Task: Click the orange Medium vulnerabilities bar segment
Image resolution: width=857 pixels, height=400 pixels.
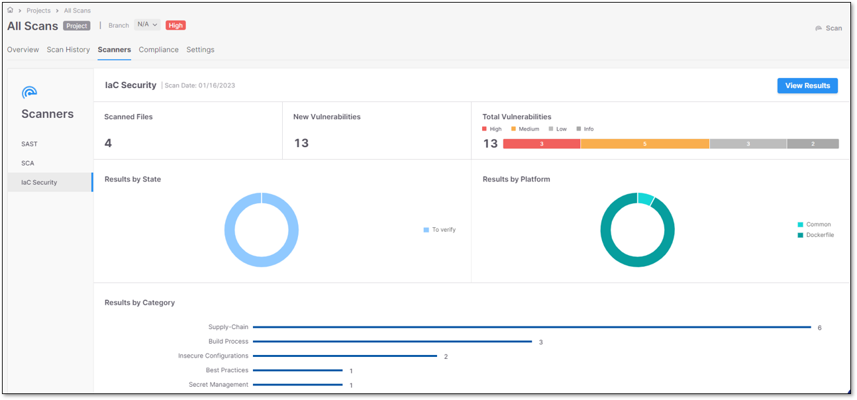Action: pyautogui.click(x=645, y=144)
